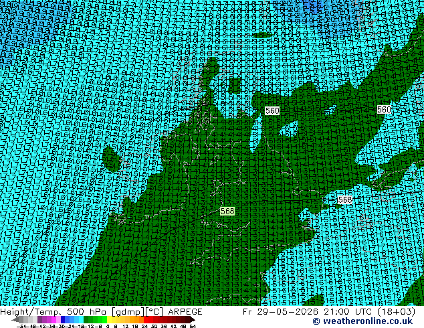Select the white 568 contour label
This screenshot has height=328, width=424.
pyautogui.click(x=345, y=199)
